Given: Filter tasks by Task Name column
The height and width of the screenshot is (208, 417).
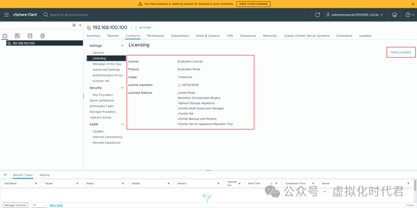Looking at the screenshot, I should [x=36, y=184].
